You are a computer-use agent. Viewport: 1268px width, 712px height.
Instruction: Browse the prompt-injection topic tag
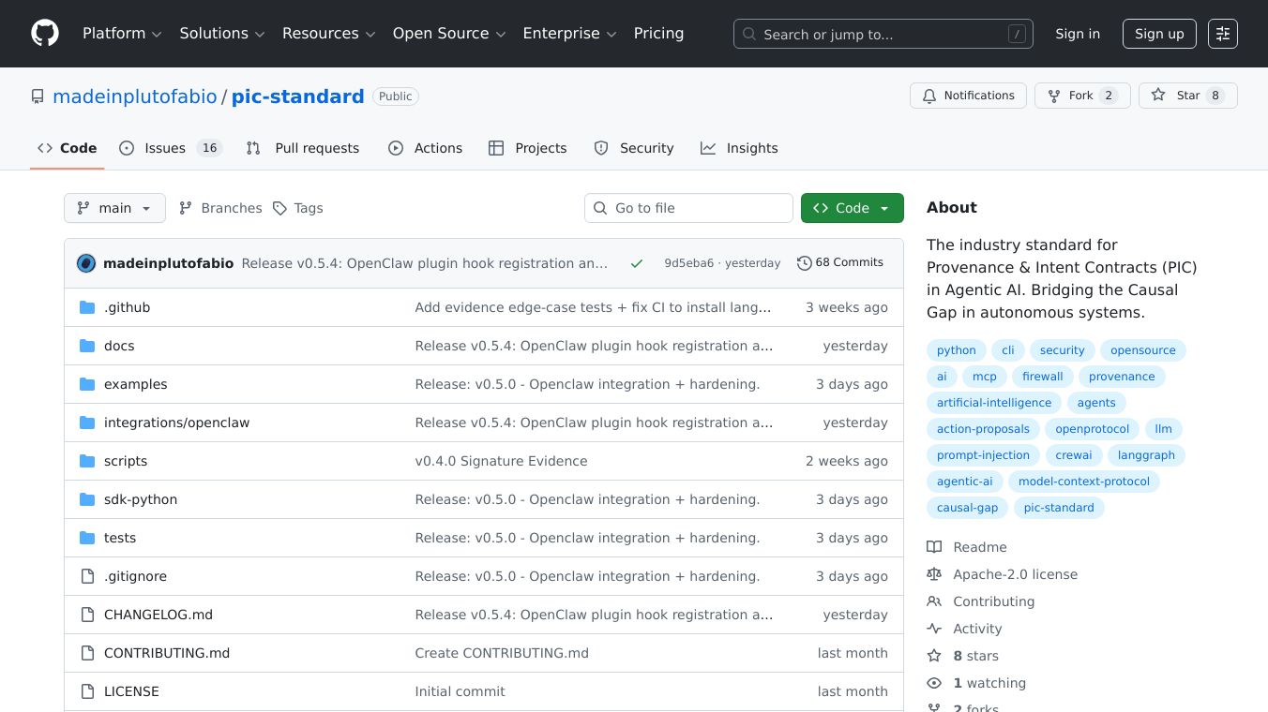point(983,455)
